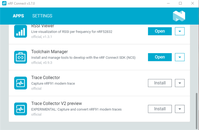
Task: Click the Toolchain Manager toolbox icon
Action: pos(21,57)
